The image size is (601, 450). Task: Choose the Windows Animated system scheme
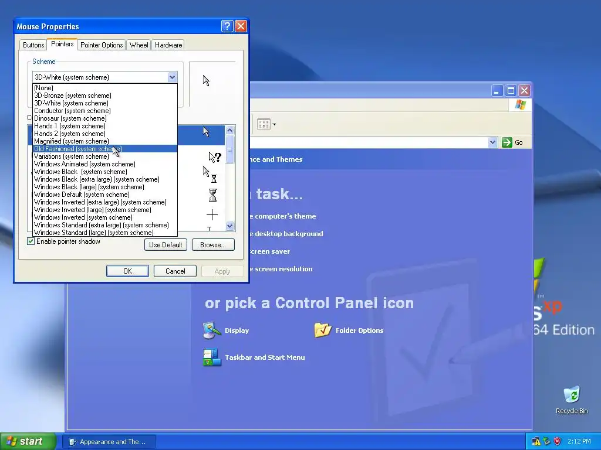(x=104, y=164)
